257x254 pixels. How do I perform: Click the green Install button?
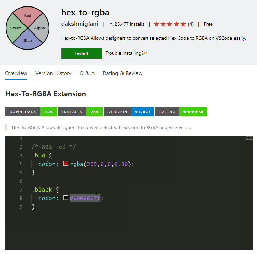coord(82,54)
